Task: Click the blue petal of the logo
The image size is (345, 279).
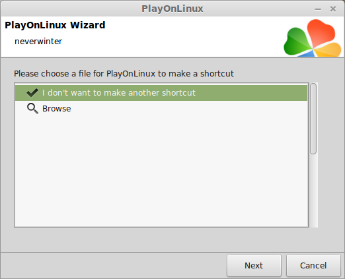Action: click(306, 53)
